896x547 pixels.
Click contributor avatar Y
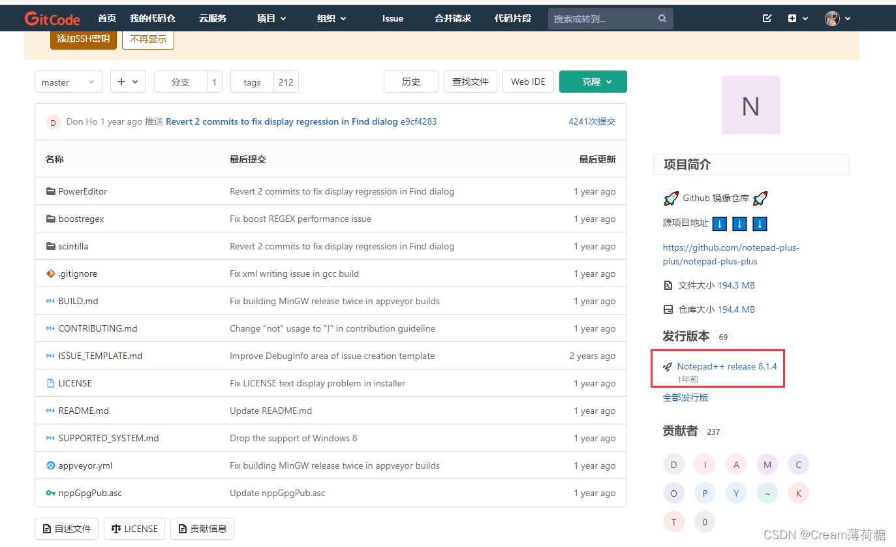pos(736,493)
